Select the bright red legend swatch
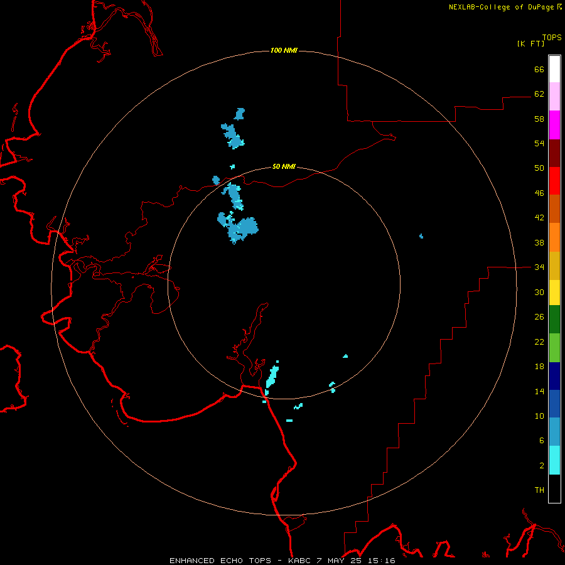Image resolution: width=565 pixels, height=565 pixels. point(554,181)
